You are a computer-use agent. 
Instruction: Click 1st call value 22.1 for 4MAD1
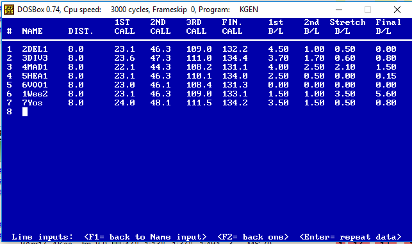pos(124,67)
